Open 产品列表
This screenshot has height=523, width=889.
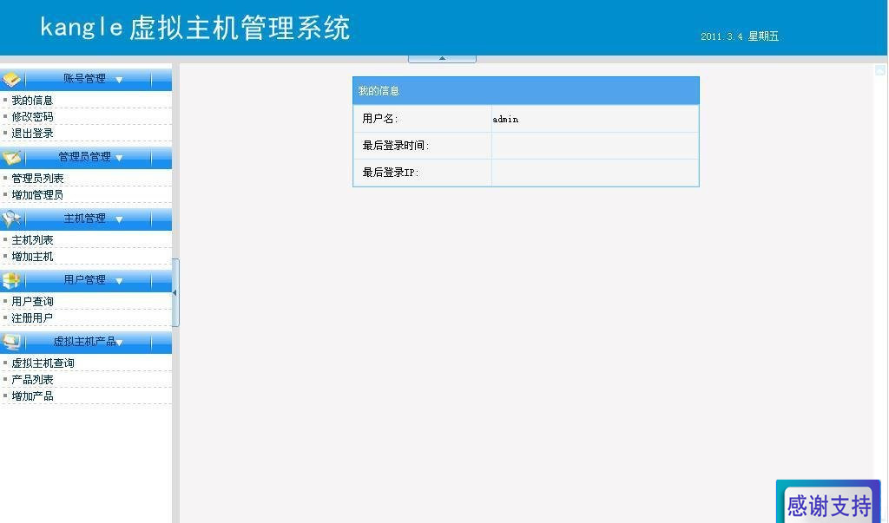32,380
